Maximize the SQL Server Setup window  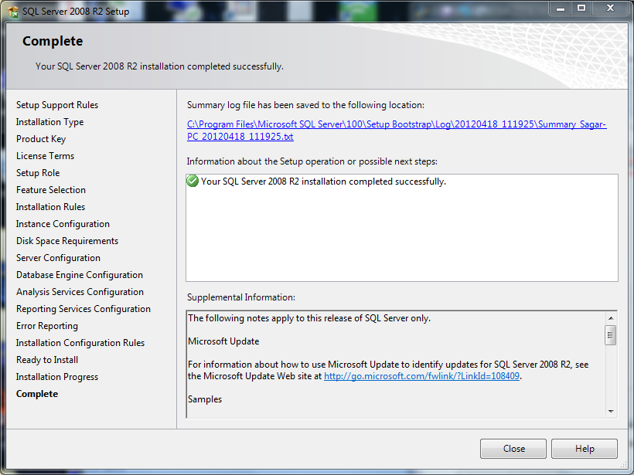pos(581,8)
